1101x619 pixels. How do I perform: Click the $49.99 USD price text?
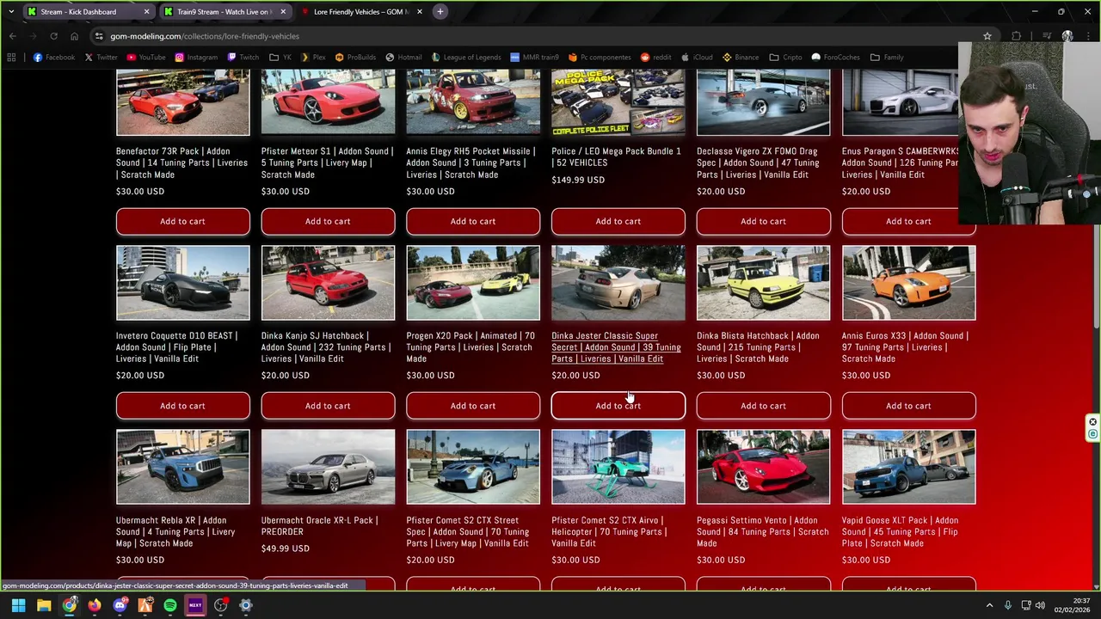[x=286, y=549]
